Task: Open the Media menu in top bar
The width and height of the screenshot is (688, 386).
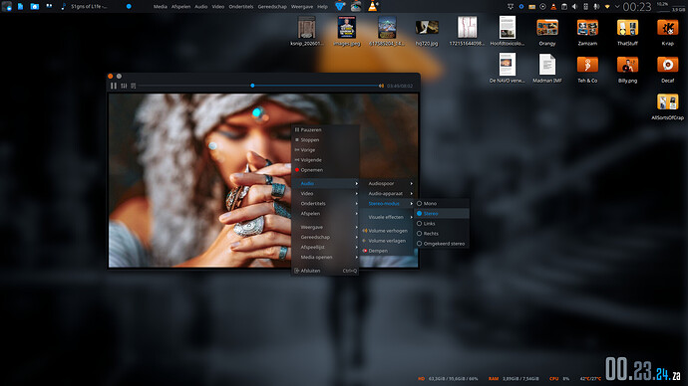Action: click(x=160, y=7)
